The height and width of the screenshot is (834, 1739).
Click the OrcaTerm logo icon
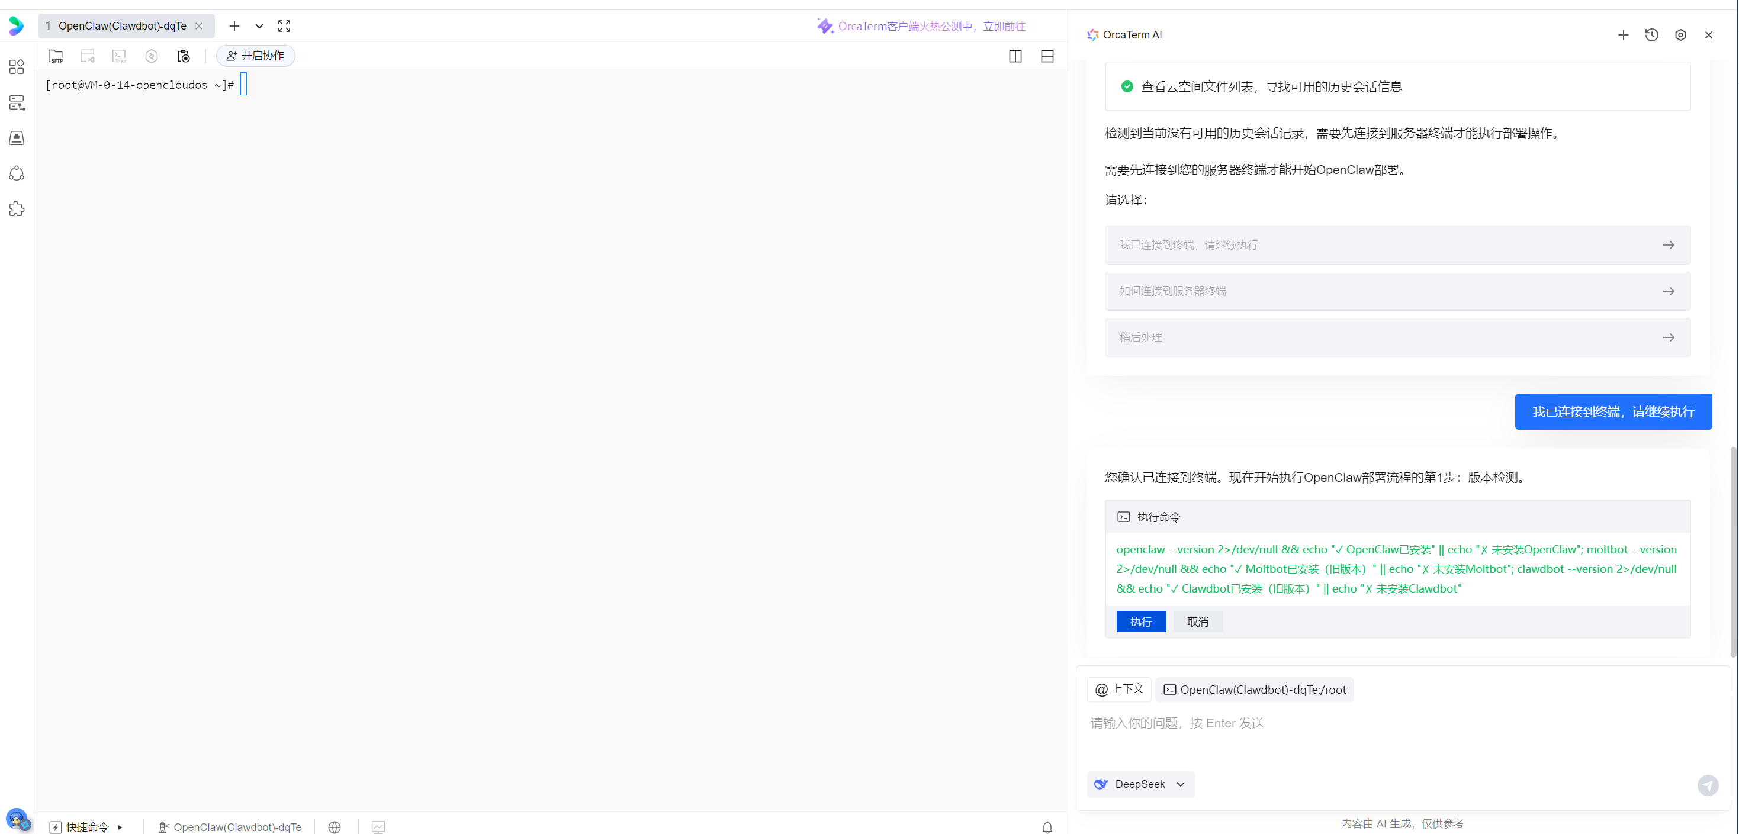(16, 26)
